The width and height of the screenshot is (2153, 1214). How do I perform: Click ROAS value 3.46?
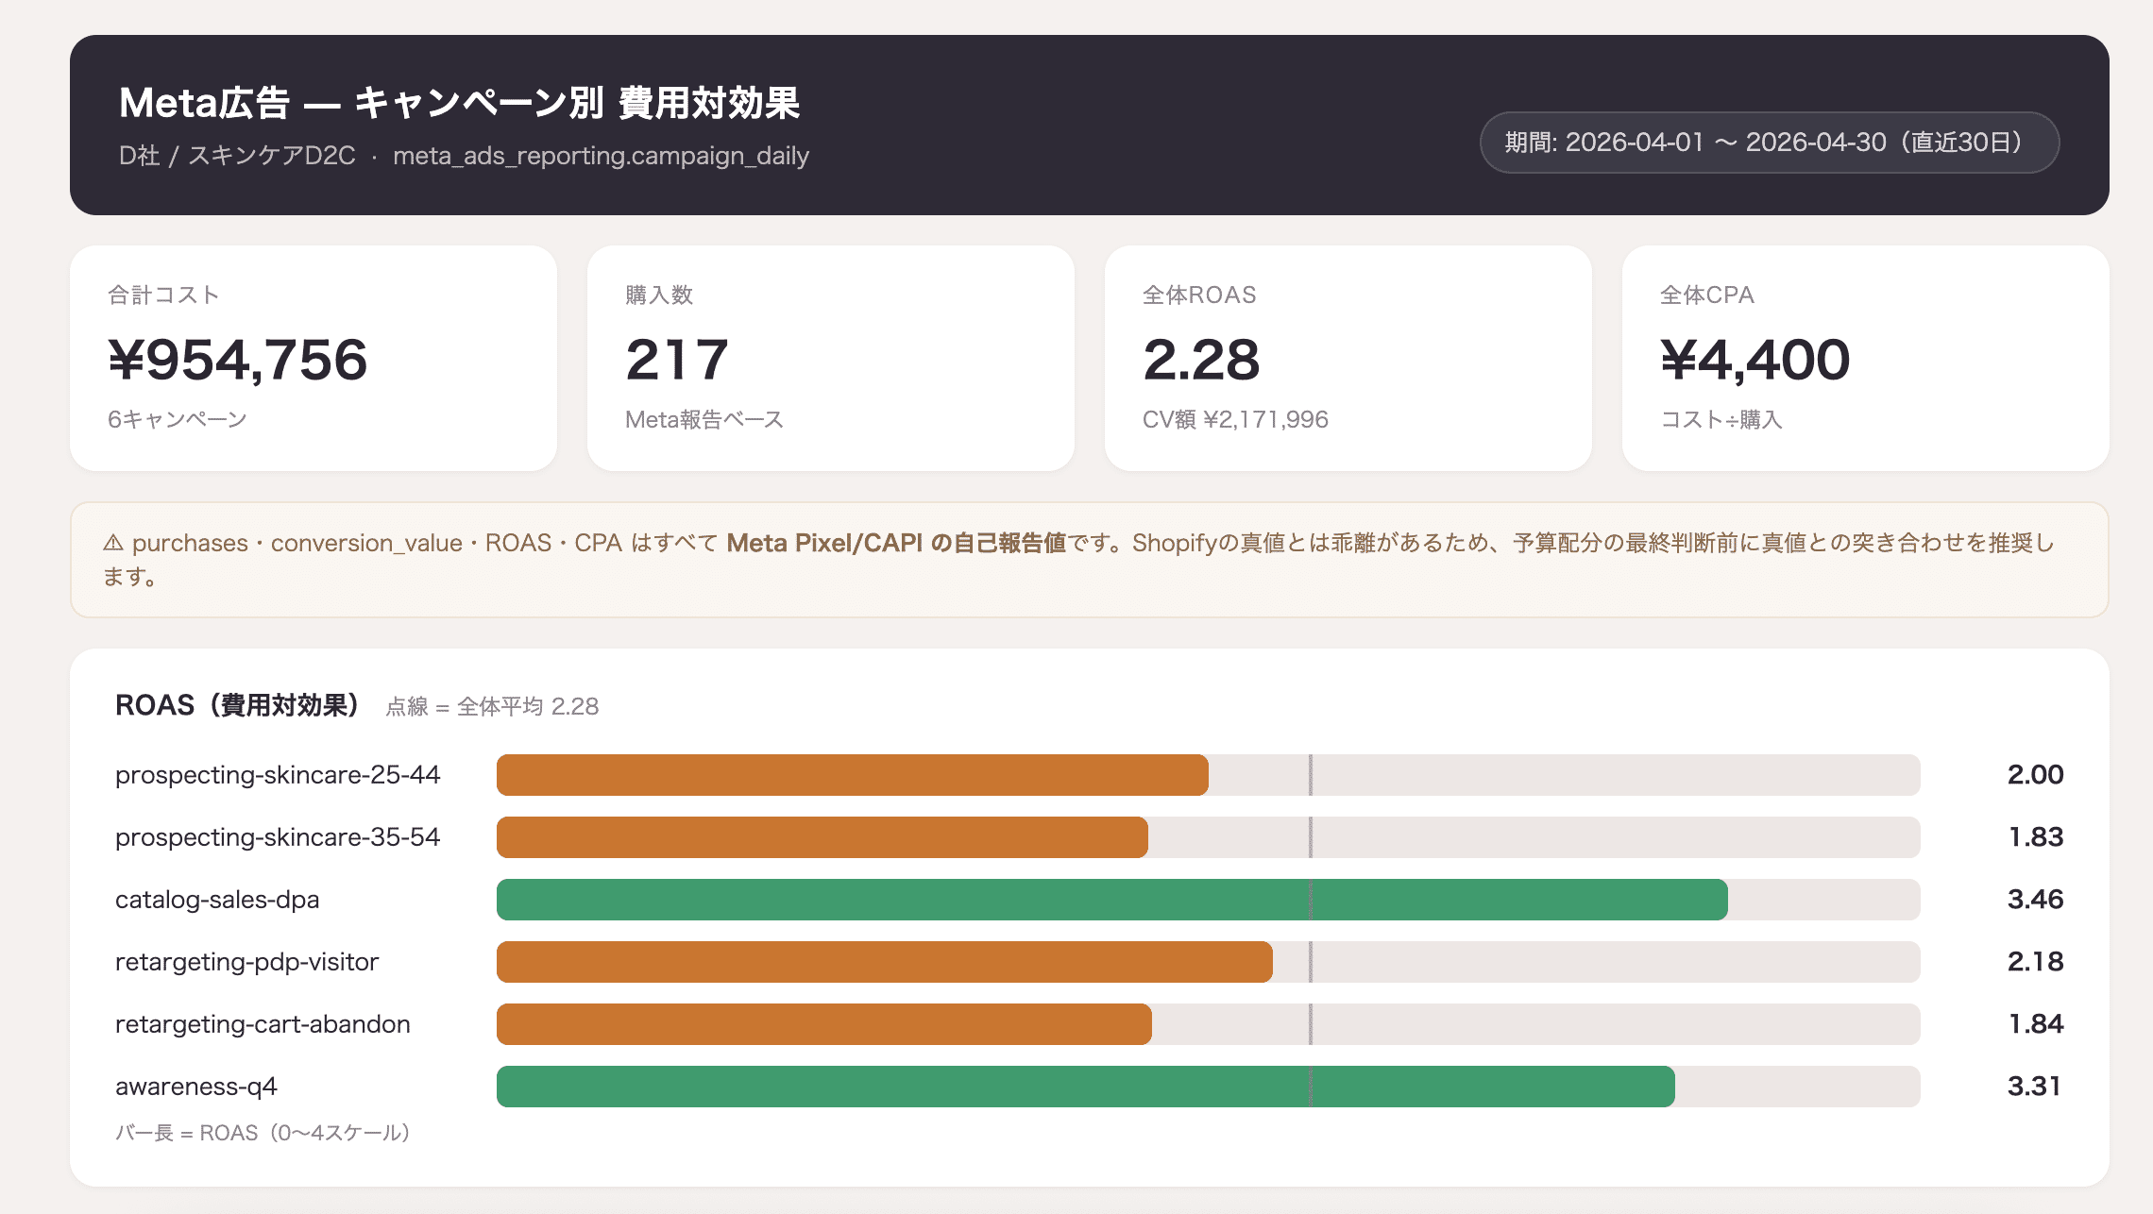[2035, 900]
